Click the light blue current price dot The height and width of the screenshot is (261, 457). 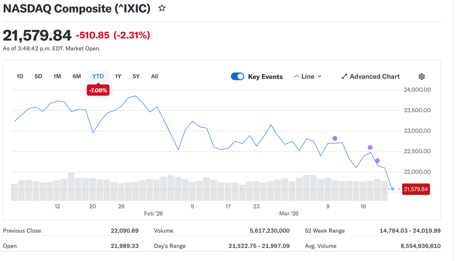click(393, 189)
